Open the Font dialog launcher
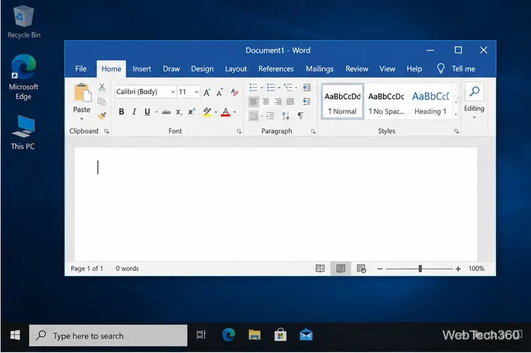The width and height of the screenshot is (531, 353). tap(239, 132)
